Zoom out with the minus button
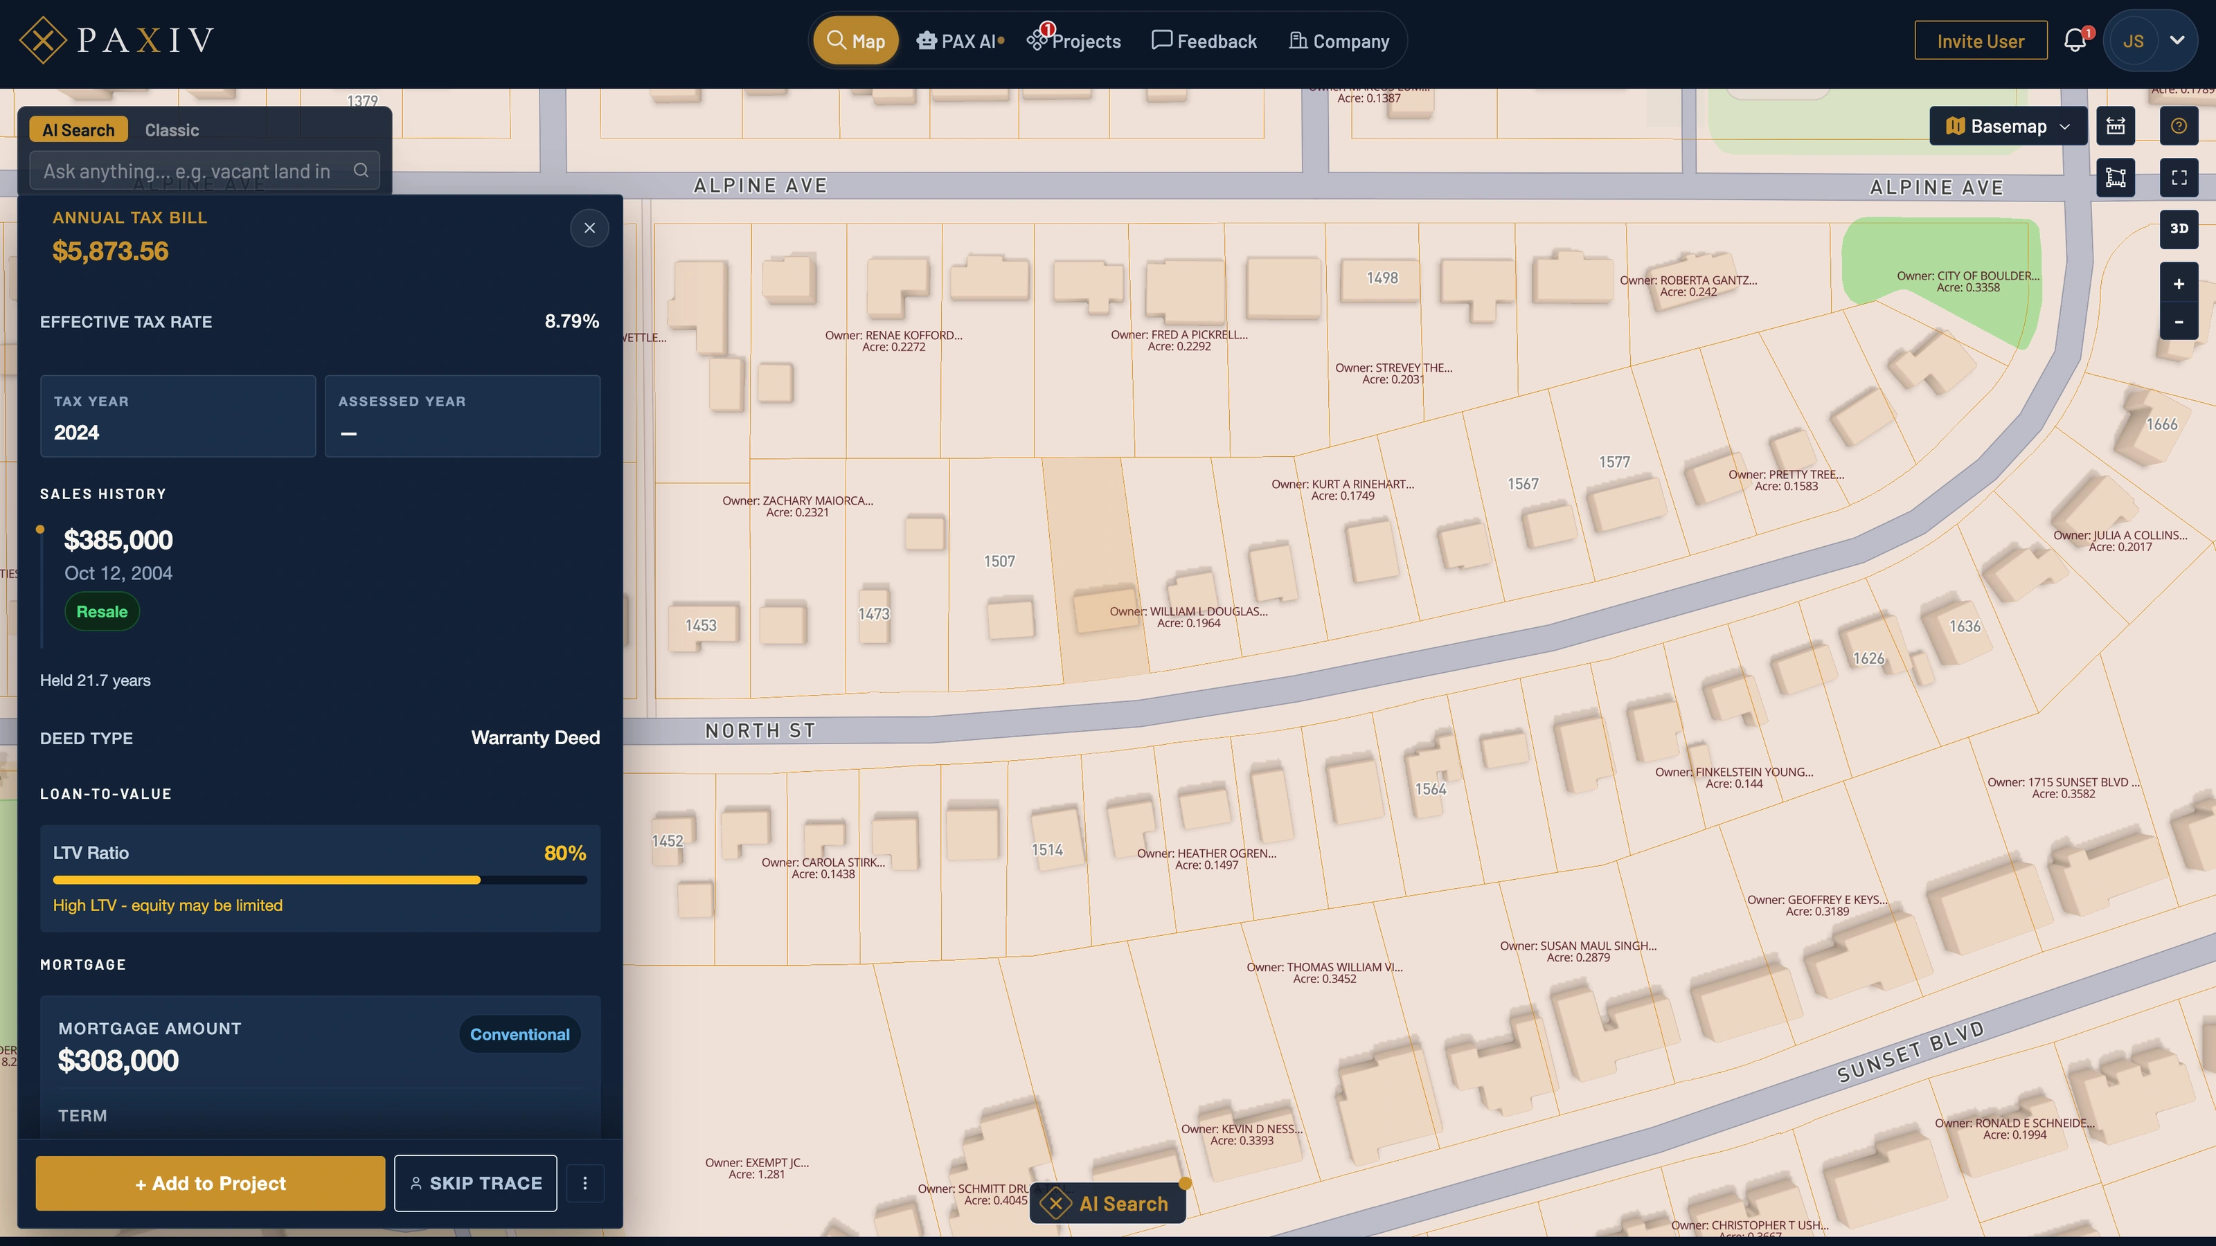Screen dimensions: 2216x1246 point(2179,322)
